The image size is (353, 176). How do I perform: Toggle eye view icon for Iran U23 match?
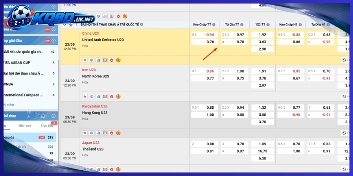91,96
